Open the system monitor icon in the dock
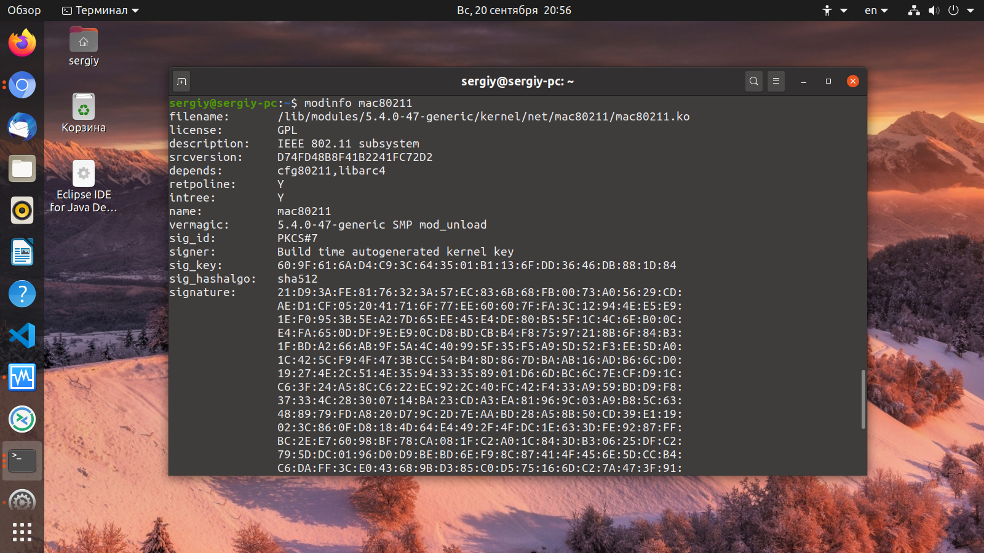This screenshot has width=984, height=553. [x=22, y=377]
